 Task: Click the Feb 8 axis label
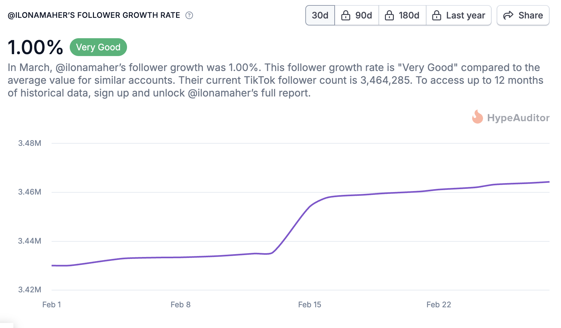pyautogui.click(x=181, y=305)
